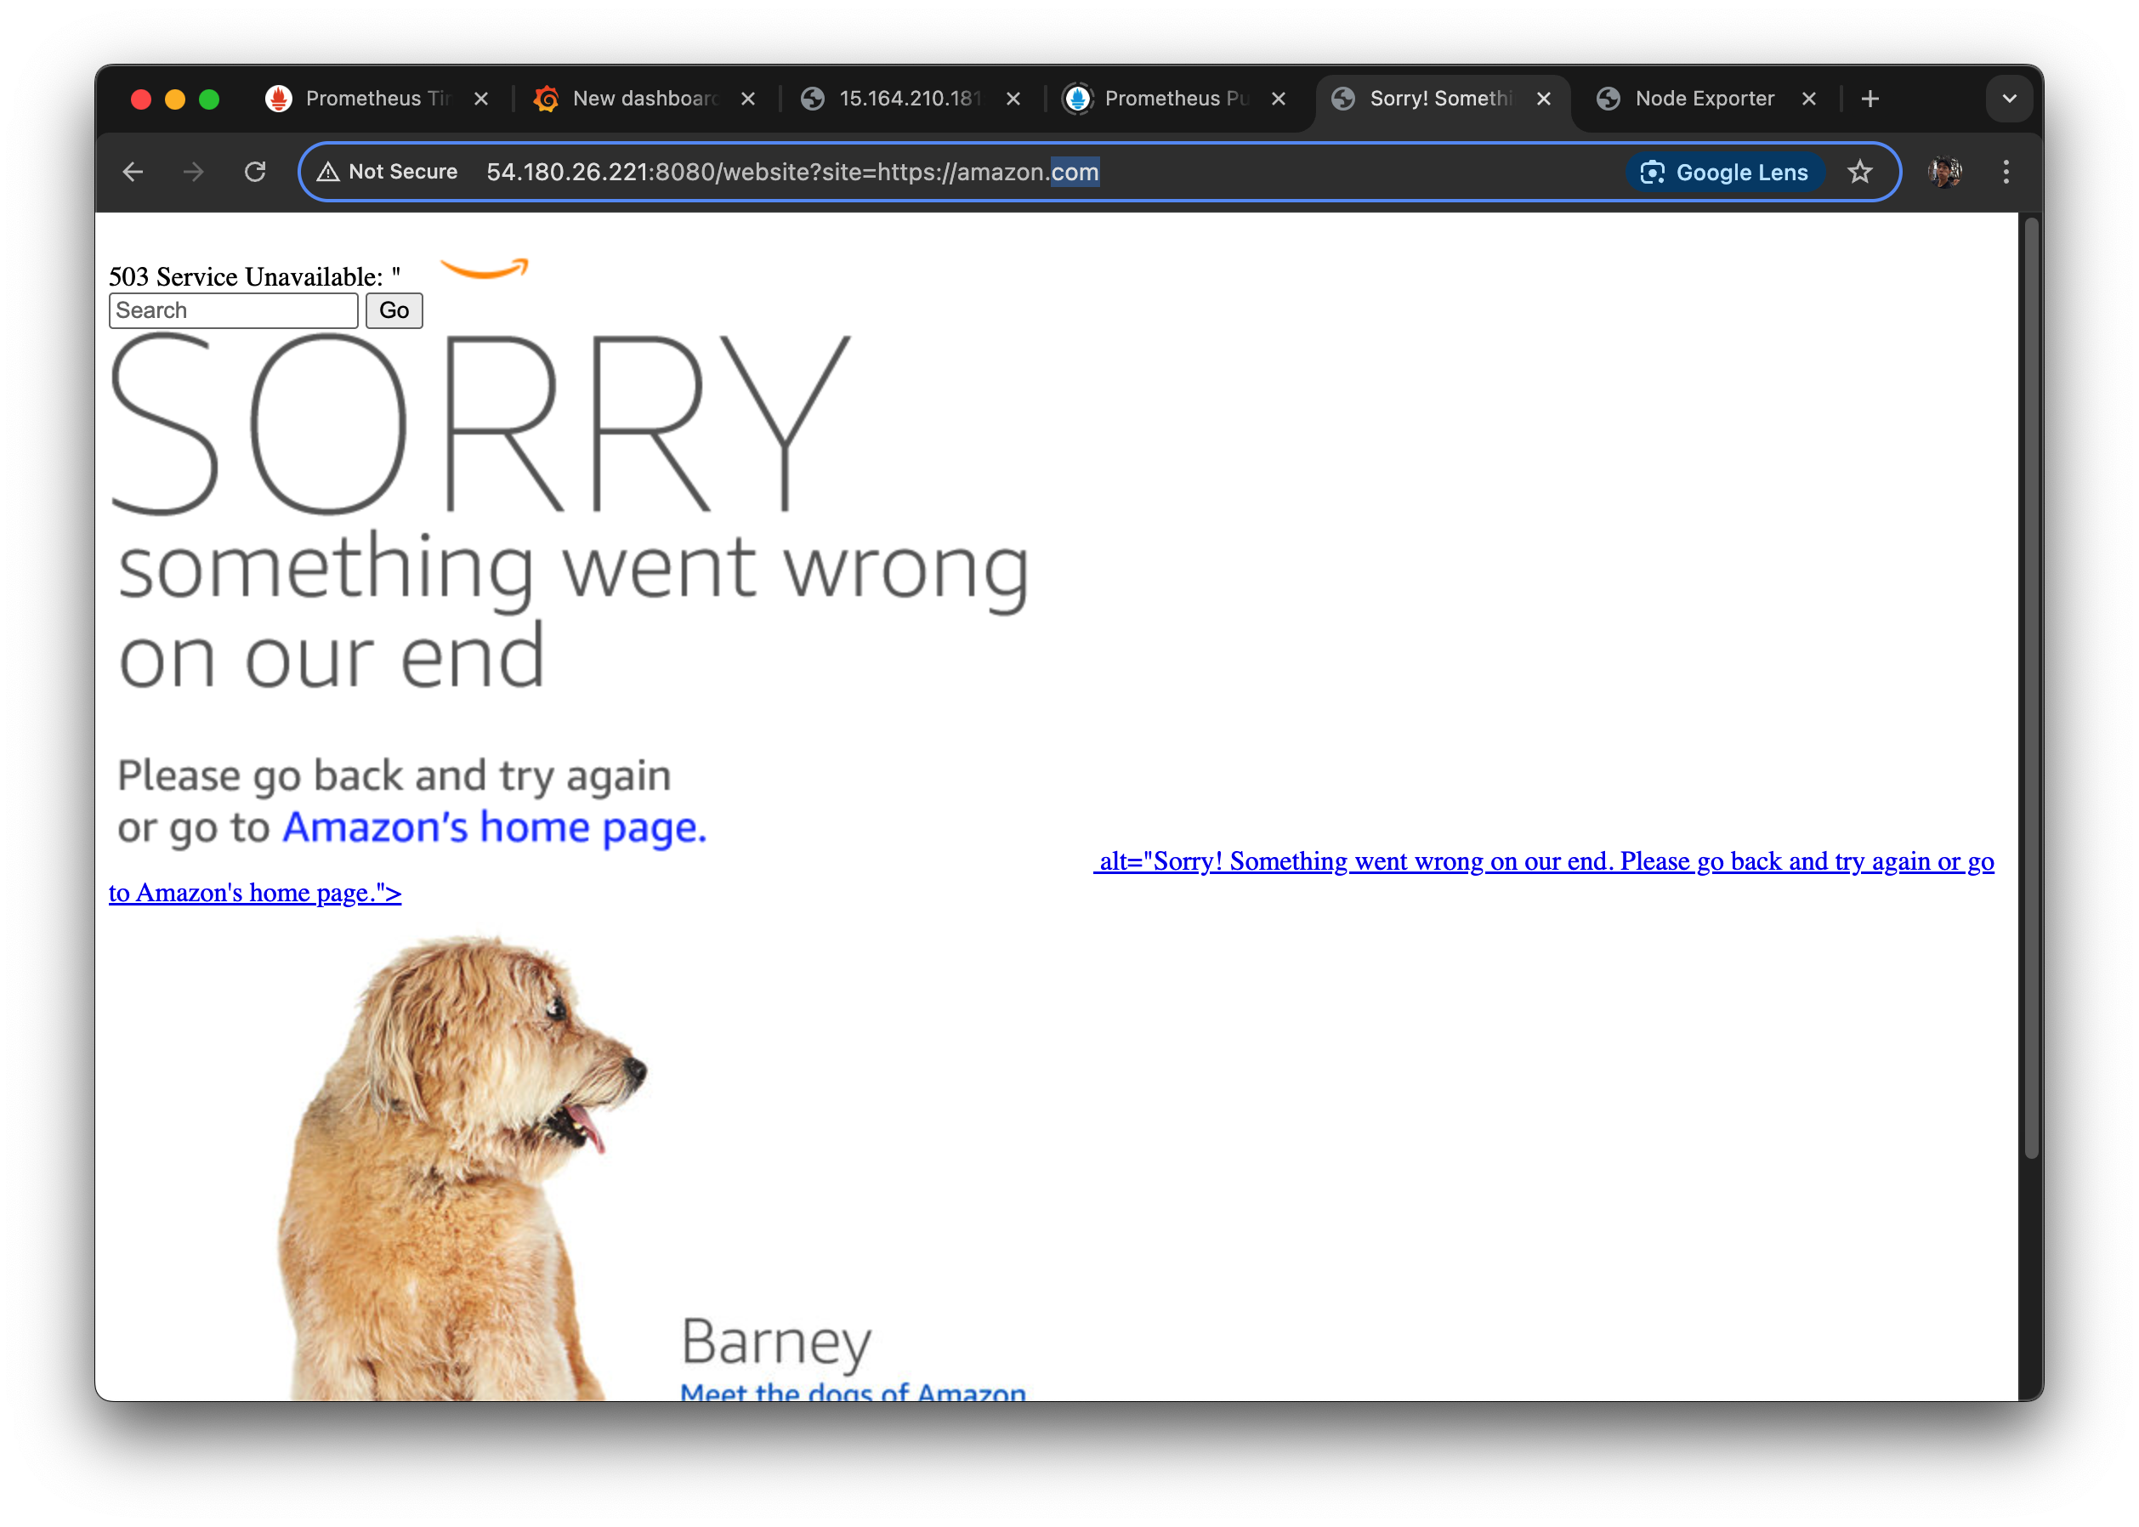This screenshot has height=1527, width=2139.
Task: Click the Search input field
Action: pyautogui.click(x=233, y=310)
